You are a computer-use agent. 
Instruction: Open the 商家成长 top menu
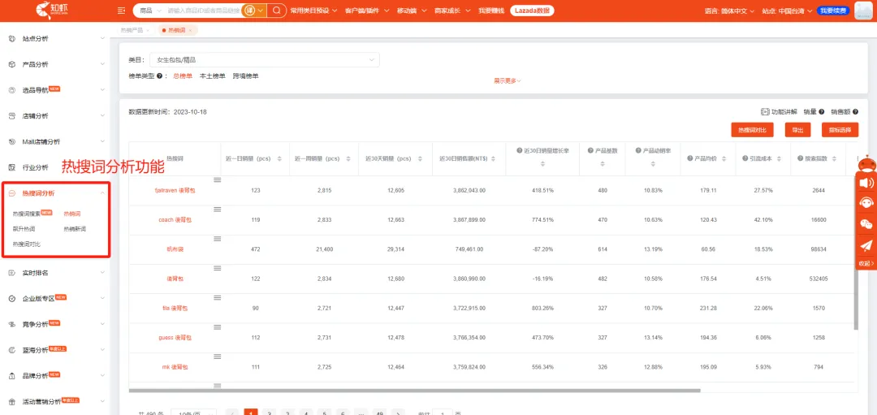453,11
